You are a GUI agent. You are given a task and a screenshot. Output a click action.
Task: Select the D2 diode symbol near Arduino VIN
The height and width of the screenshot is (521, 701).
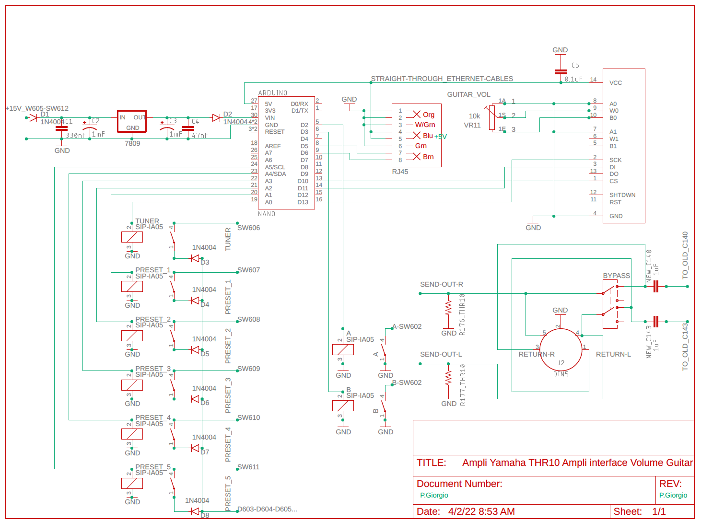click(216, 117)
